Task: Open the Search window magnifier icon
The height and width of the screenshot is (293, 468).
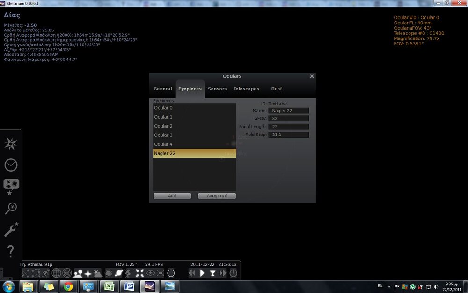Action: point(11,208)
